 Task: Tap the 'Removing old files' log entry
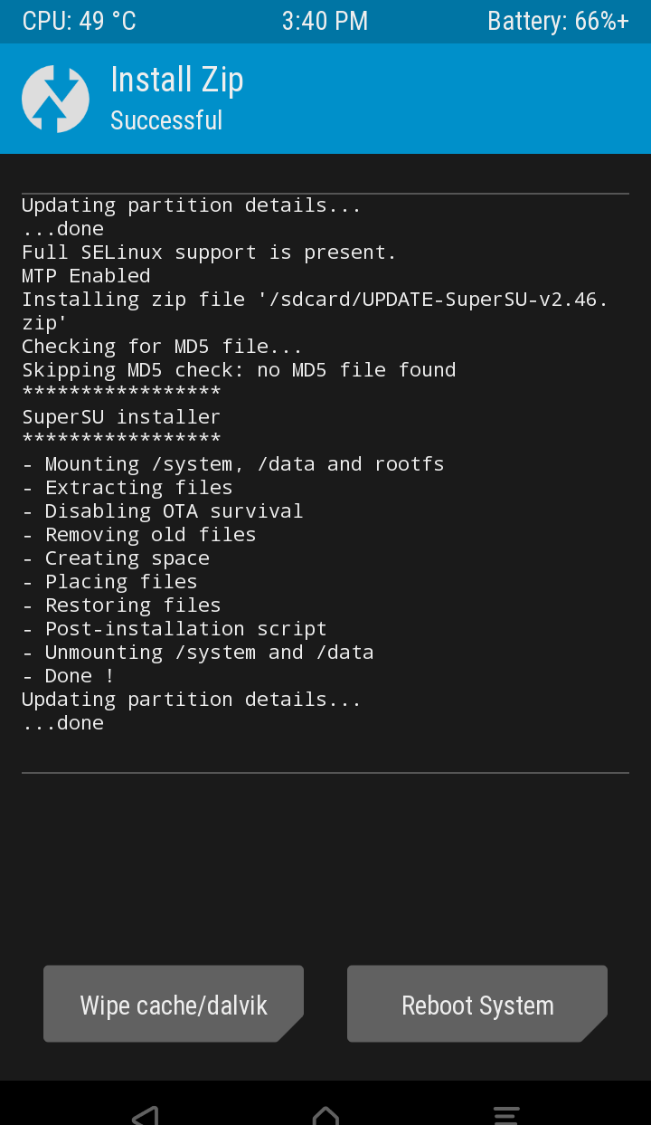139,535
